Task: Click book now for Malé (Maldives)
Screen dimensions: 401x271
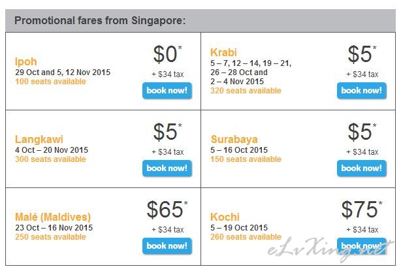Action: [167, 246]
